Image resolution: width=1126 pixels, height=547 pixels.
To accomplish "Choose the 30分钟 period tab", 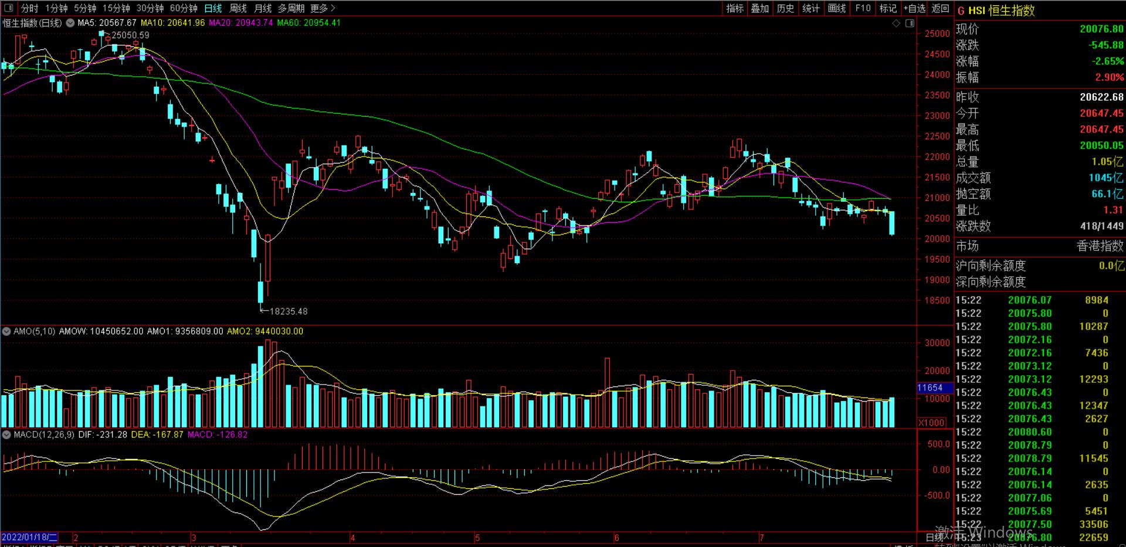I will tap(150, 8).
